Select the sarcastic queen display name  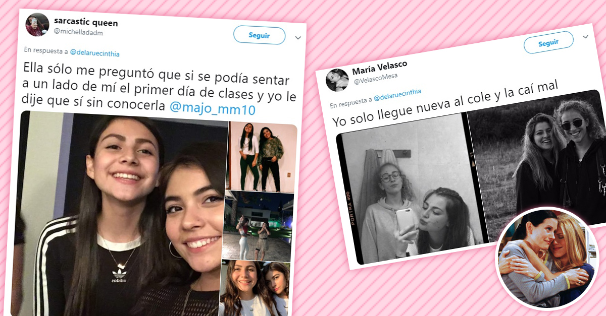86,23
